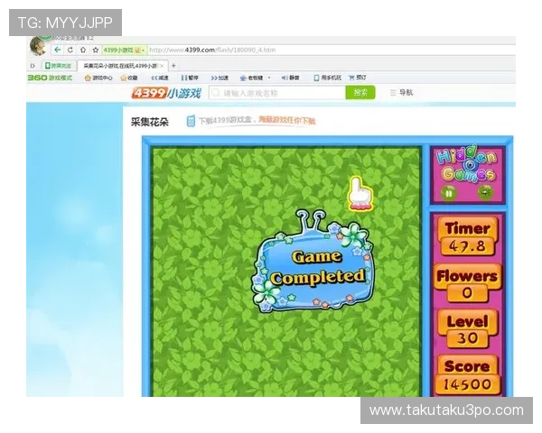Bookmark the page with the star icon
Viewport: 542px width, 433px height.
96,50
